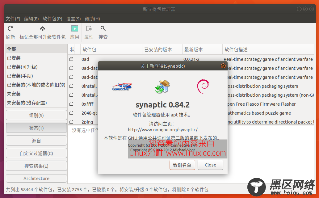Screen dimensions: 319x198
Task: Open the 帮助(H) menu
Action: [x=92, y=19]
